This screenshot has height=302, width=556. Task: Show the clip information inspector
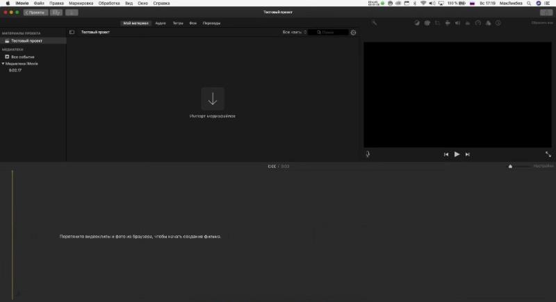pos(498,23)
